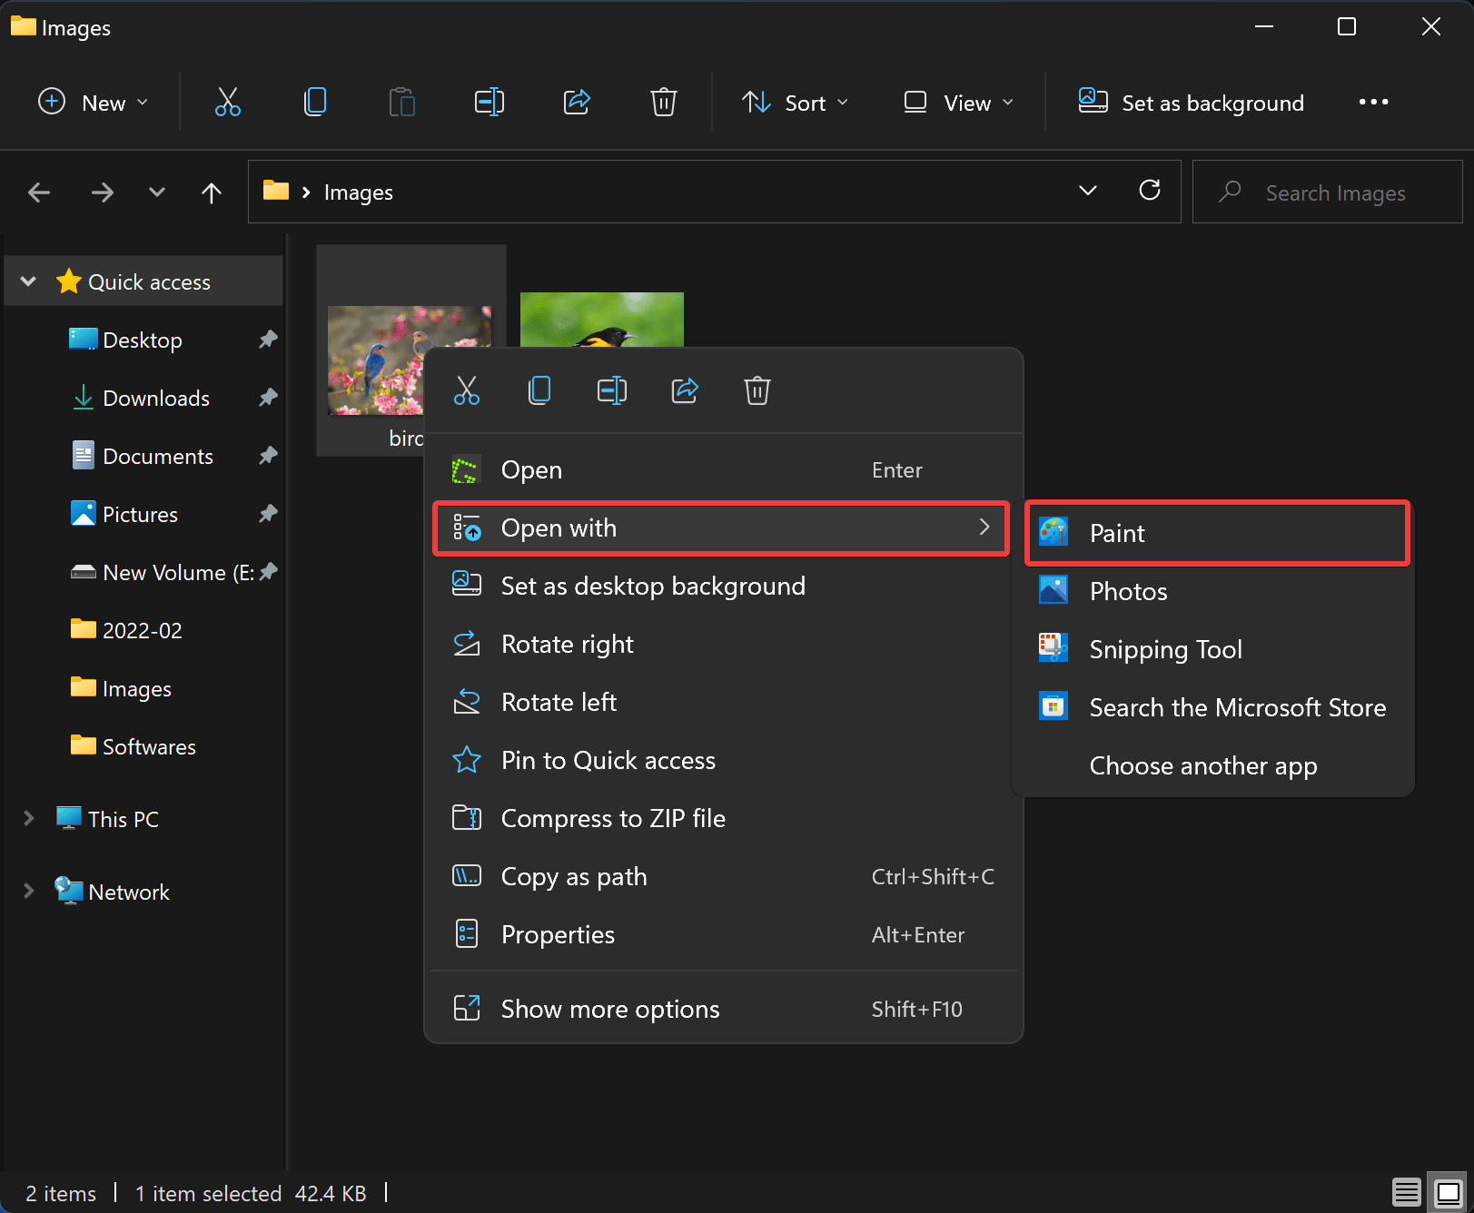Switch to details view in status bar
1474x1213 pixels.
pos(1405,1192)
